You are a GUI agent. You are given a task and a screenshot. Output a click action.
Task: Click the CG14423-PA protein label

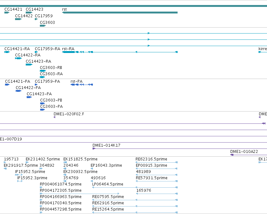[39, 94]
